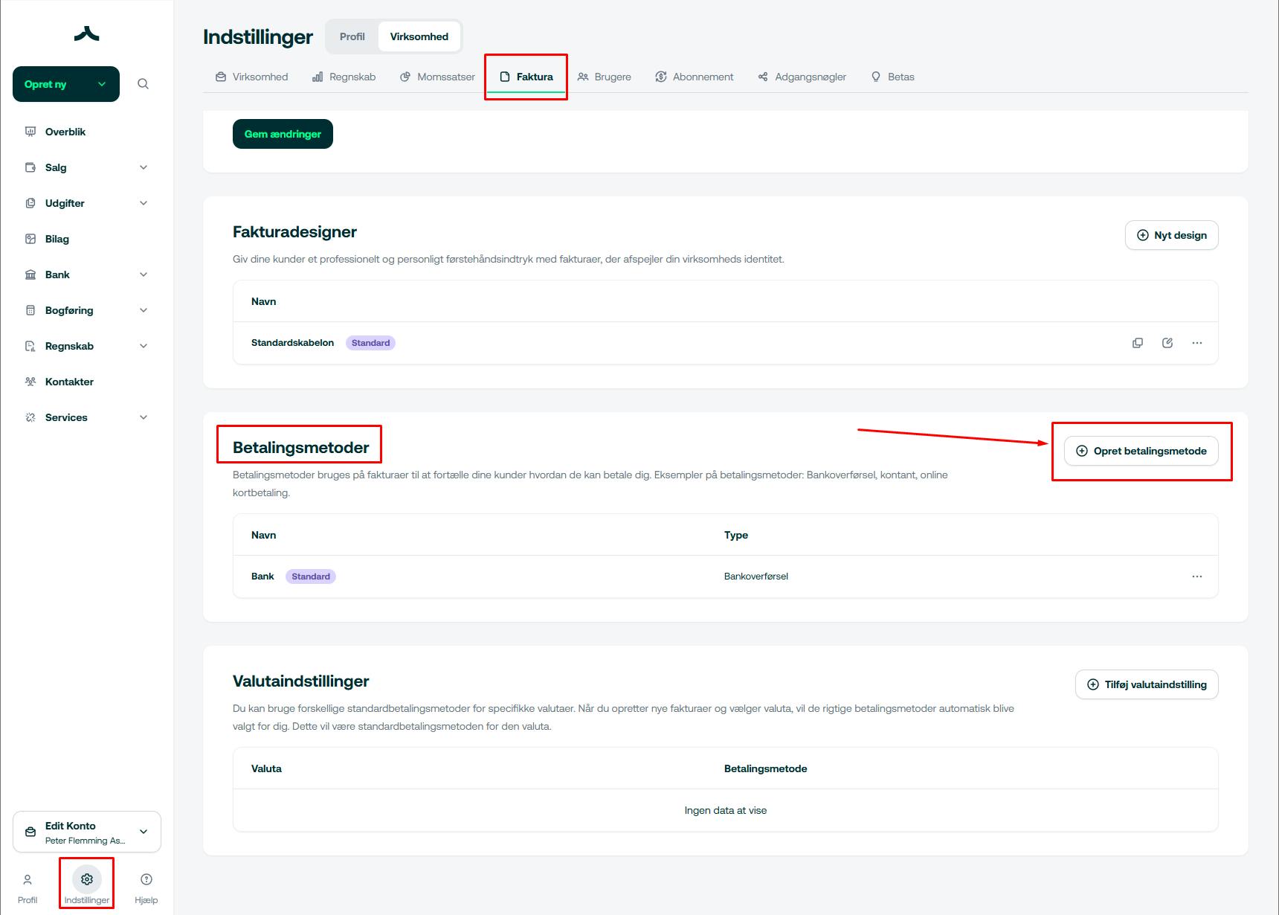Switch to the Brugere tab

click(605, 77)
